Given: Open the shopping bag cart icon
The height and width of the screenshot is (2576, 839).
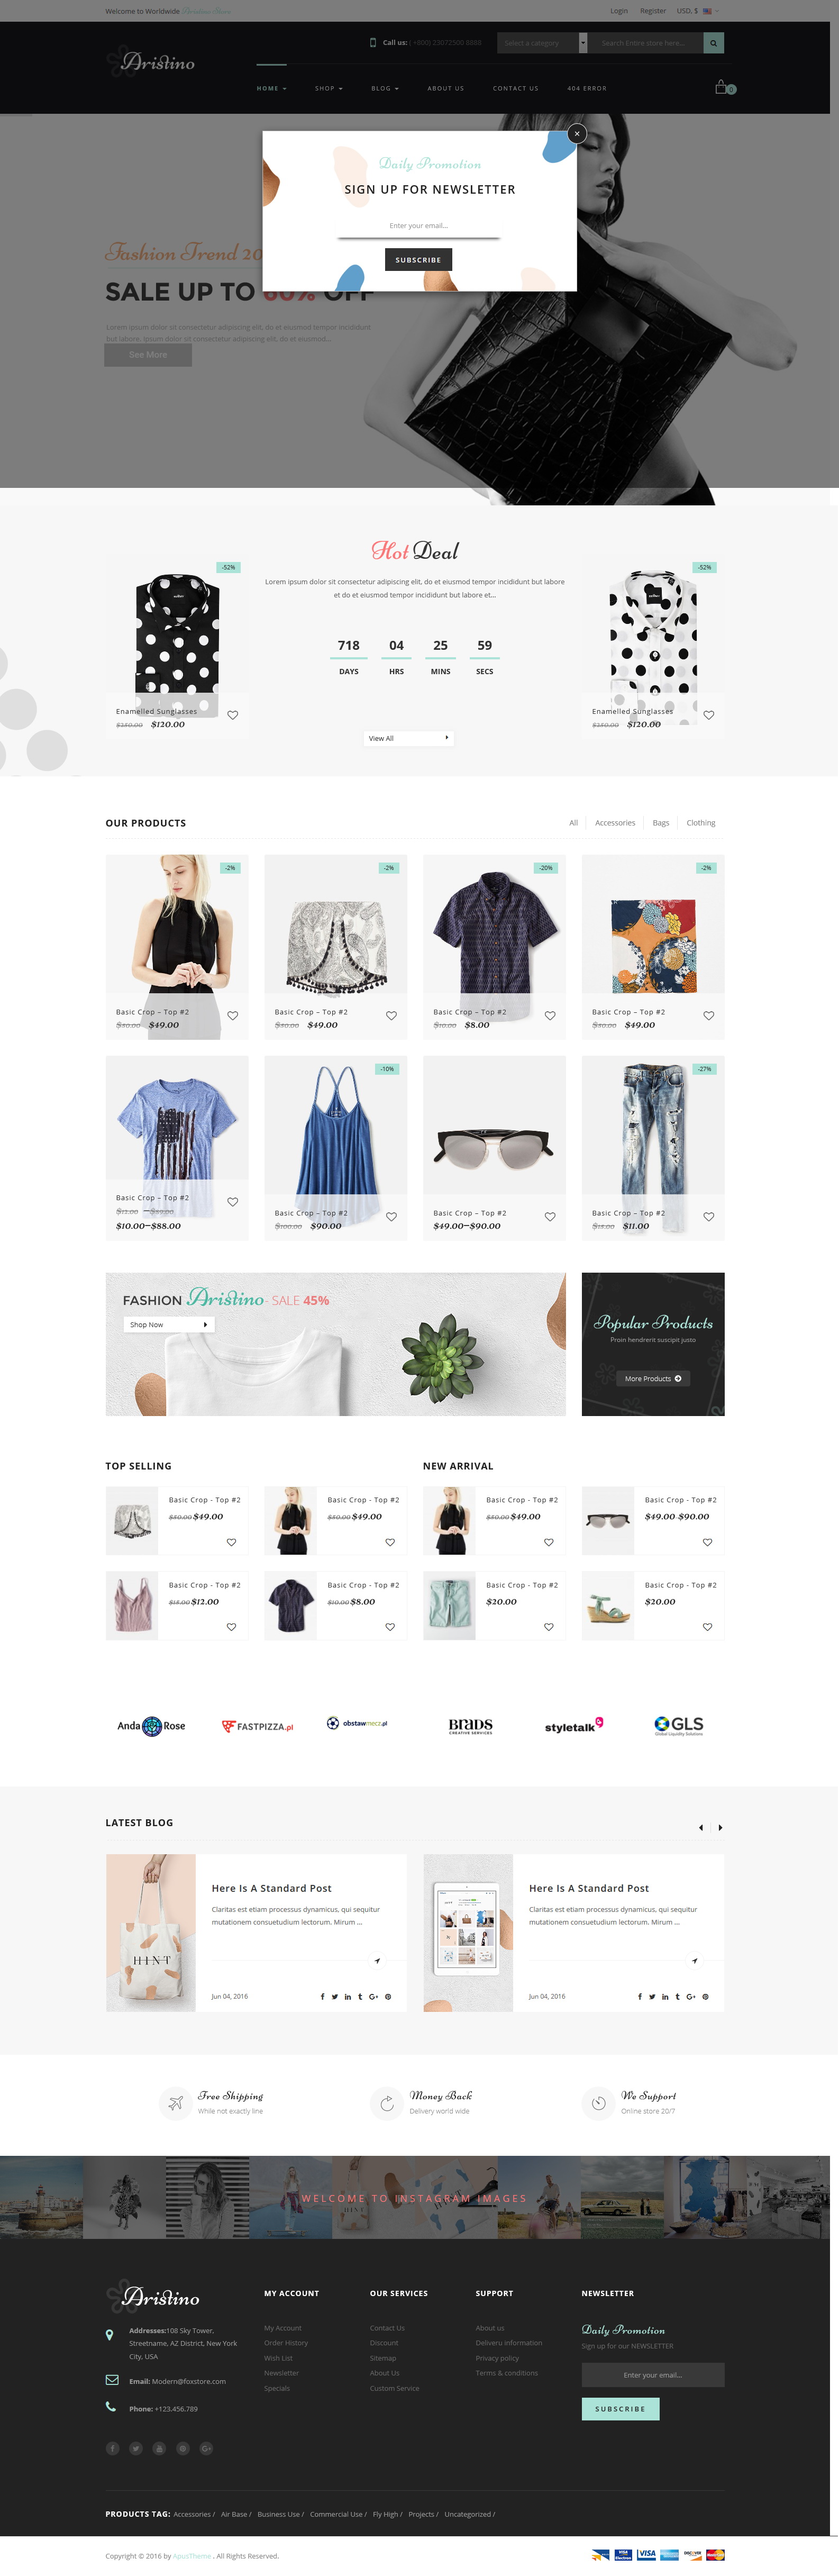Looking at the screenshot, I should [x=721, y=87].
